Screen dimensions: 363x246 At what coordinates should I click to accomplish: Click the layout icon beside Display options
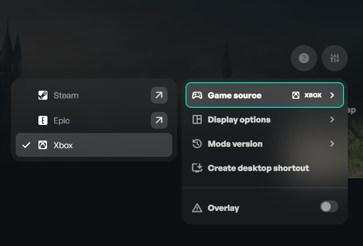click(197, 120)
